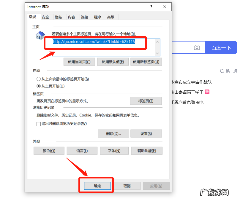Click the camera icon in Baidu search box
The image size is (240, 201).
(x=197, y=47)
